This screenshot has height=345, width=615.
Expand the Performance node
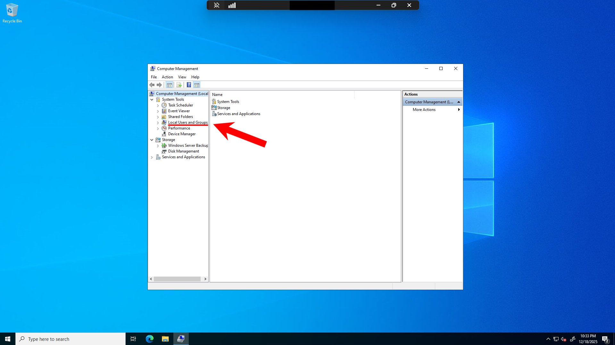coord(158,129)
